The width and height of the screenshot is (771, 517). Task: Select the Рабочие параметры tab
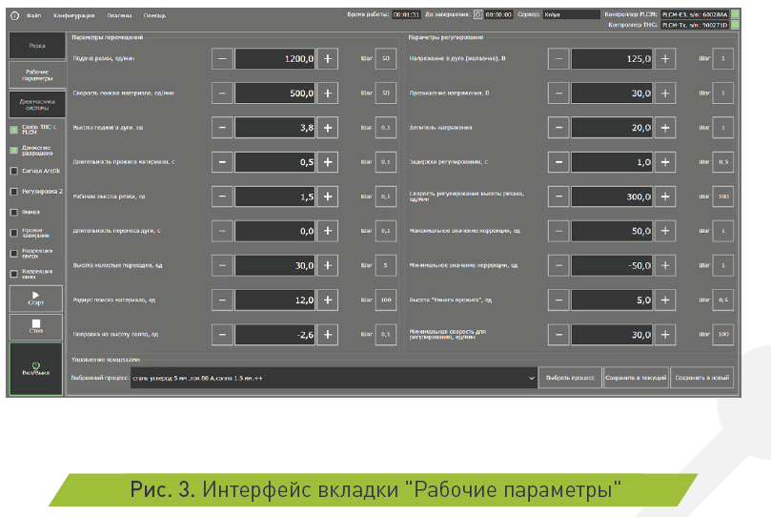point(37,75)
